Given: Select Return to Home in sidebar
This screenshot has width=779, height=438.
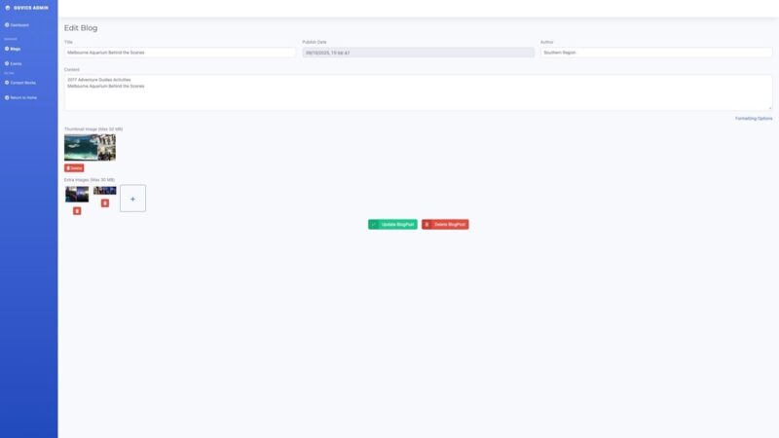Looking at the screenshot, I should coord(20,97).
